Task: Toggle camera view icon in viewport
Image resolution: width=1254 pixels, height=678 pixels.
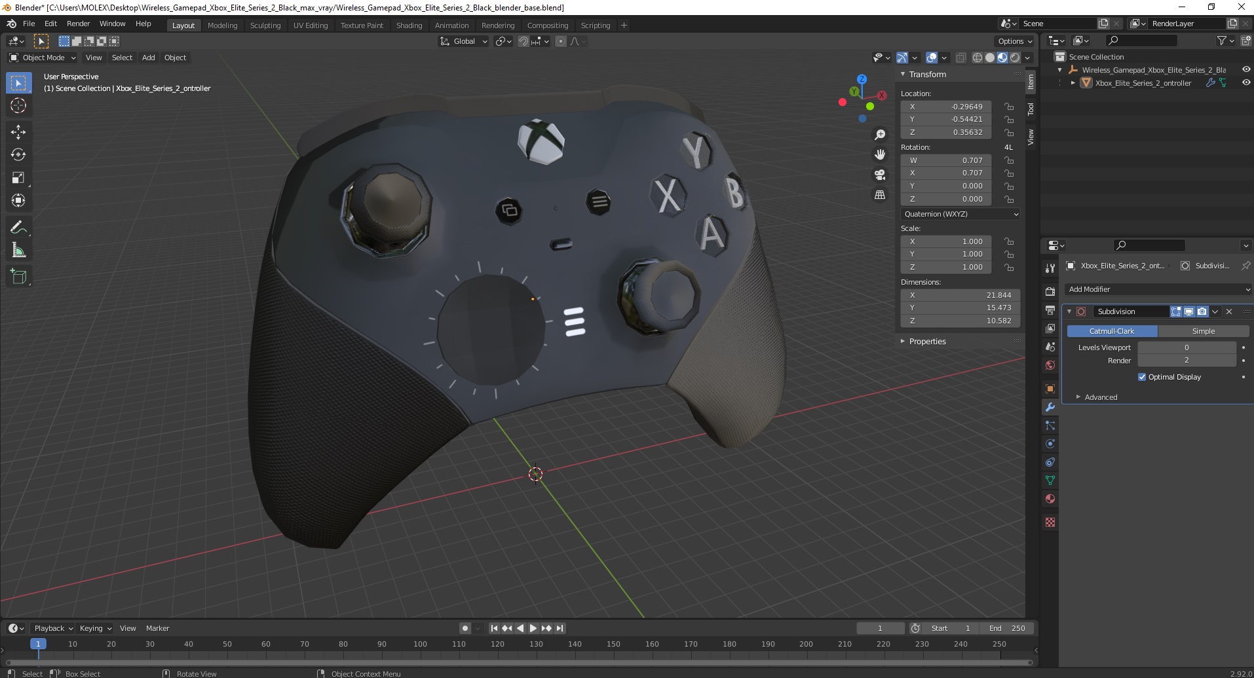Action: coord(880,175)
